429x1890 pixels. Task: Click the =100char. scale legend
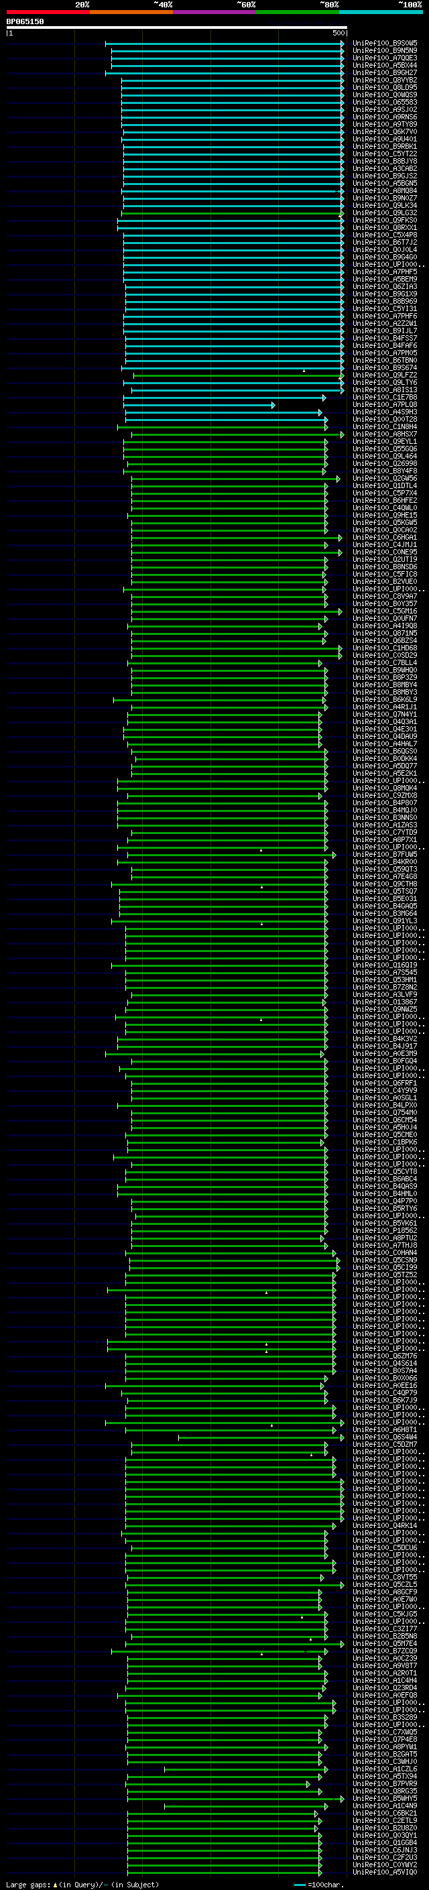[x=319, y=1884]
